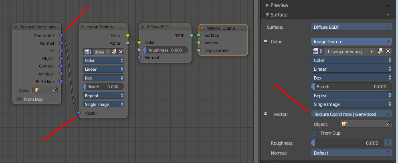Open Color space dropdown in Surface panel
Screen dimensions: 398x163
pyautogui.click(x=352, y=60)
